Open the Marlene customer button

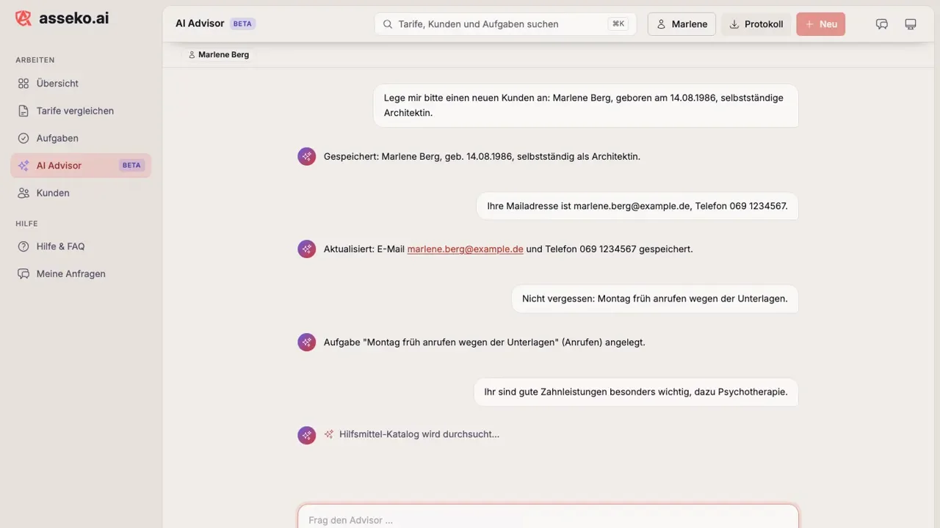click(681, 24)
